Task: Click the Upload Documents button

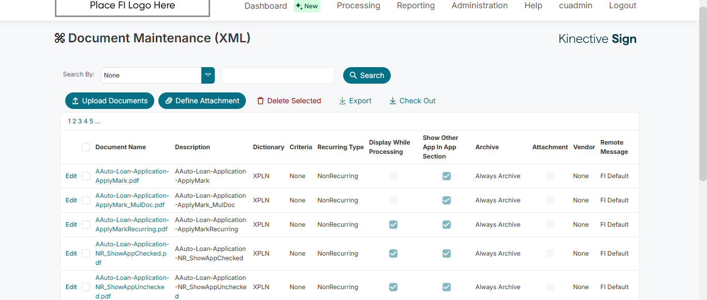Action: (110, 101)
